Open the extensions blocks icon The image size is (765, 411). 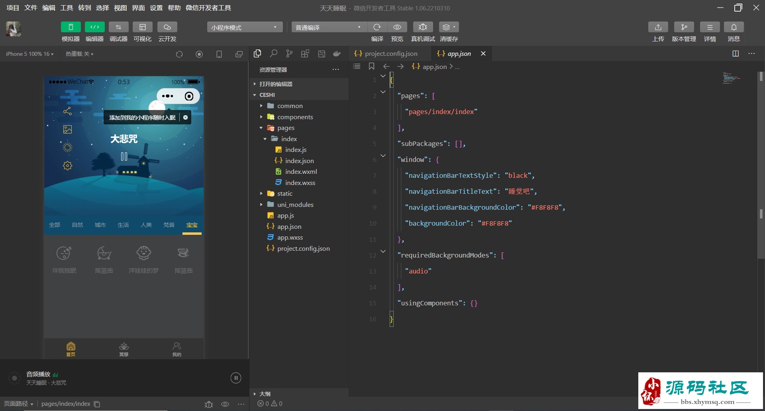point(305,53)
